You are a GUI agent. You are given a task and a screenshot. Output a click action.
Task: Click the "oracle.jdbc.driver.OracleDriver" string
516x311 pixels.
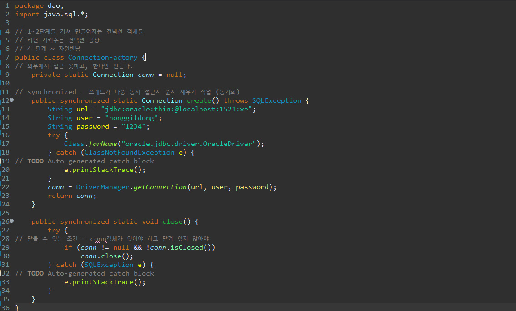click(189, 144)
